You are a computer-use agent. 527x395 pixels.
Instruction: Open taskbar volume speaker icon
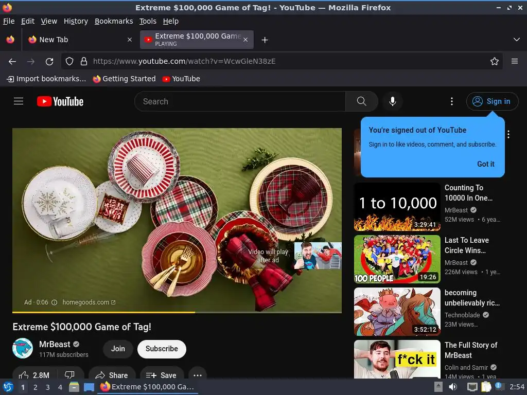point(453,387)
